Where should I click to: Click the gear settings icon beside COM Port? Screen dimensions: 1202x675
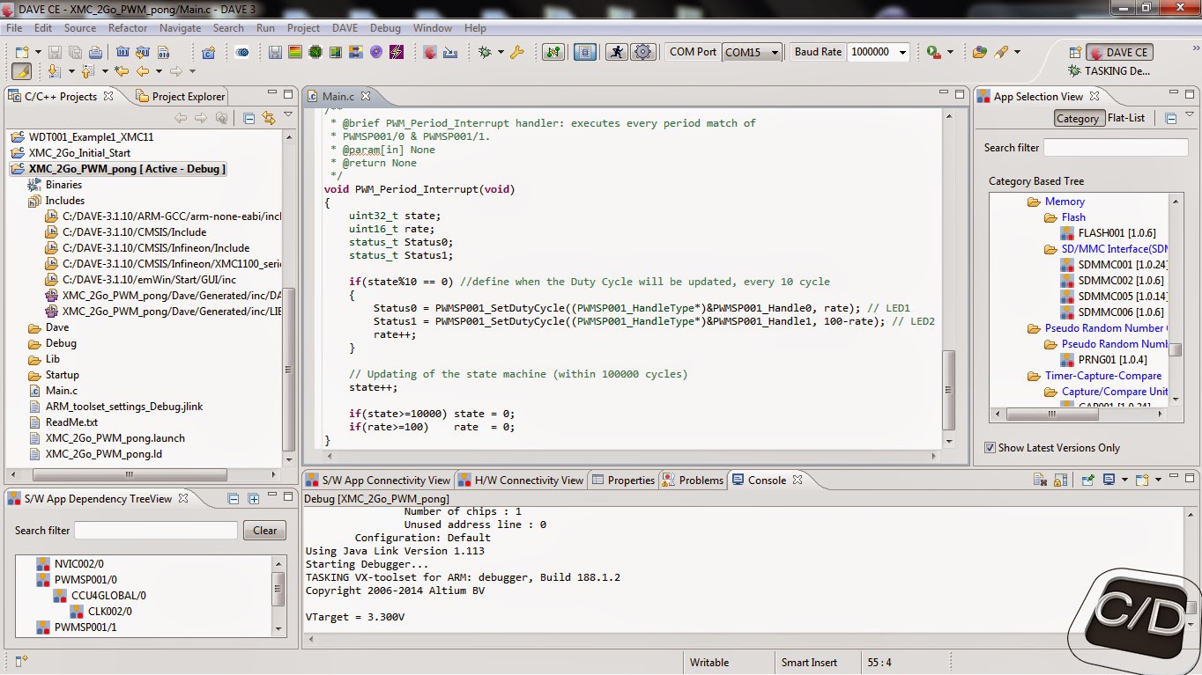click(x=643, y=52)
